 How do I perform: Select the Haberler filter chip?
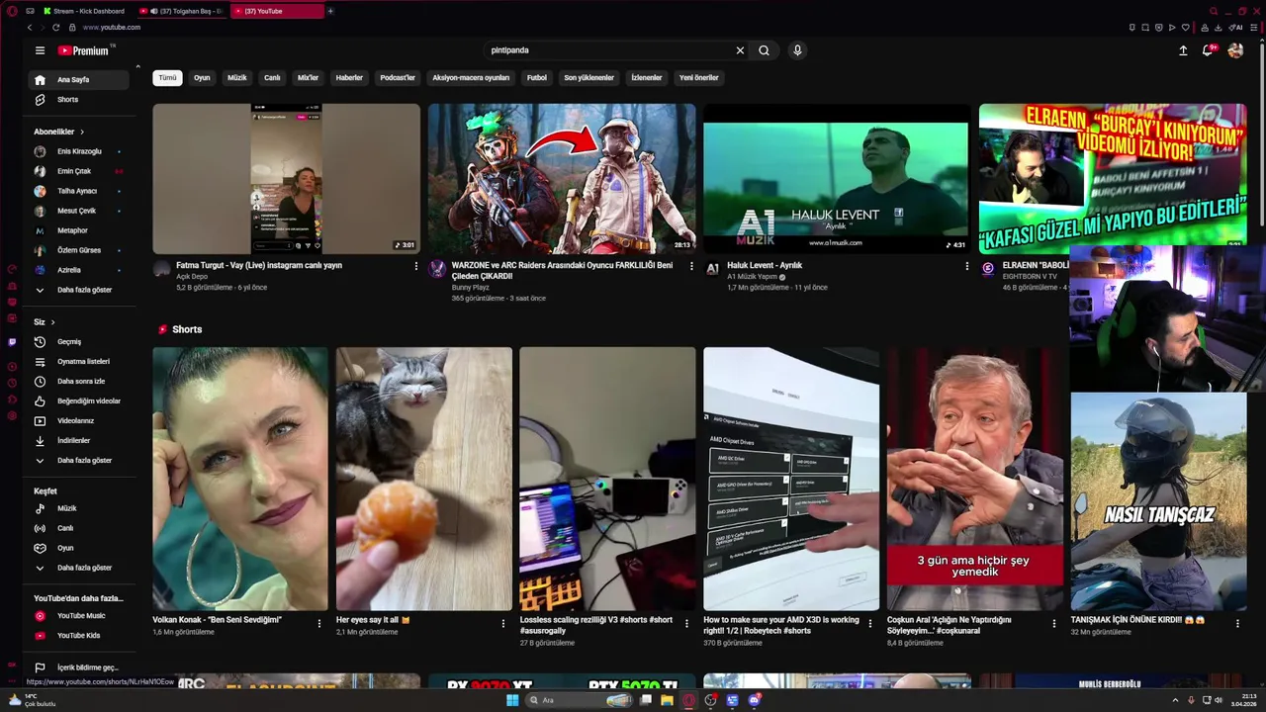click(349, 77)
